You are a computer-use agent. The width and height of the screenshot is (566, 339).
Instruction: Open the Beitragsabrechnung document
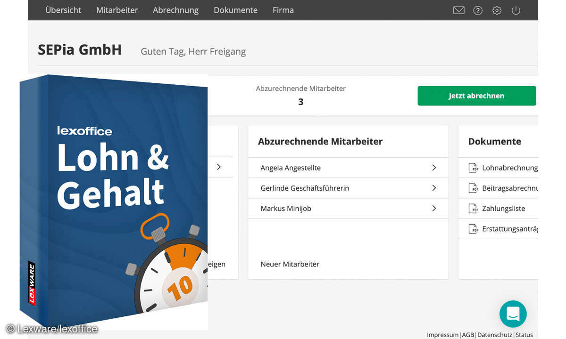click(510, 188)
